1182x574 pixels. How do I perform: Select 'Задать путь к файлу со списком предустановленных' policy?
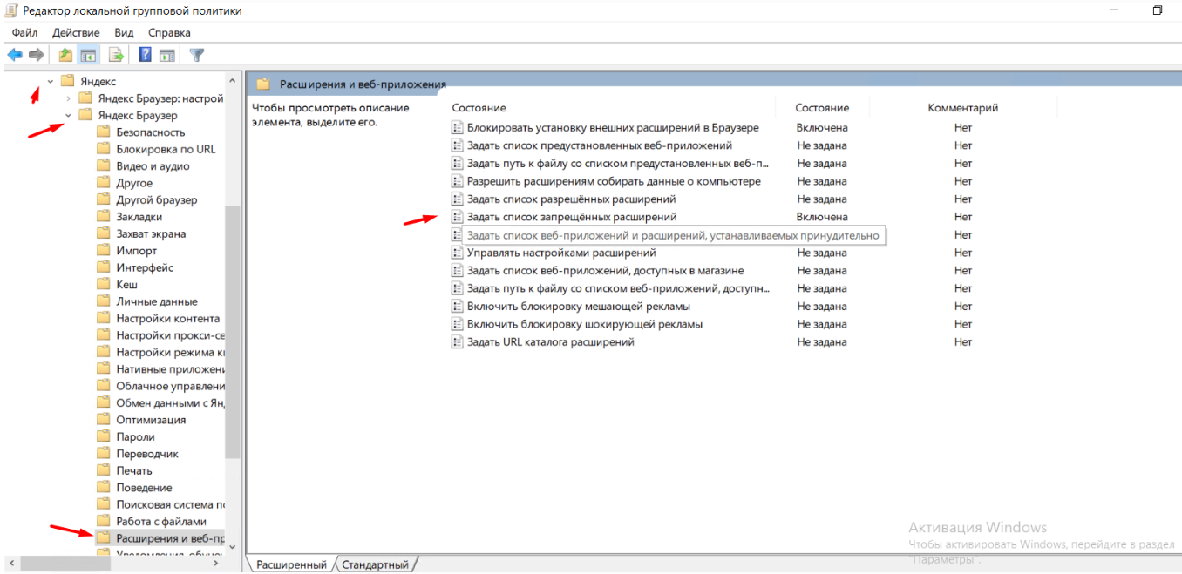(618, 164)
